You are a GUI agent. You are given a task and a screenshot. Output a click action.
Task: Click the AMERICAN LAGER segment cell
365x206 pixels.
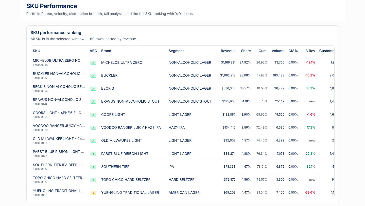tap(184, 193)
